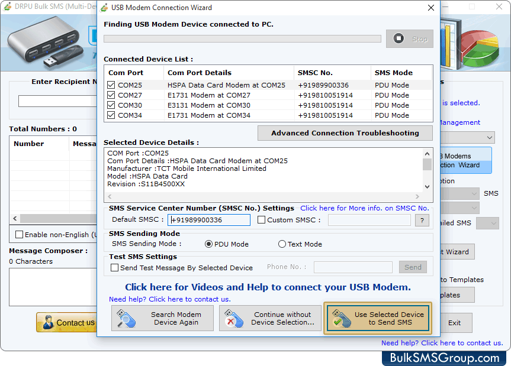Screen dimensions: 511x366
Task: Click the DRPU Bulk SMS title bar icon
Action: (8, 7)
